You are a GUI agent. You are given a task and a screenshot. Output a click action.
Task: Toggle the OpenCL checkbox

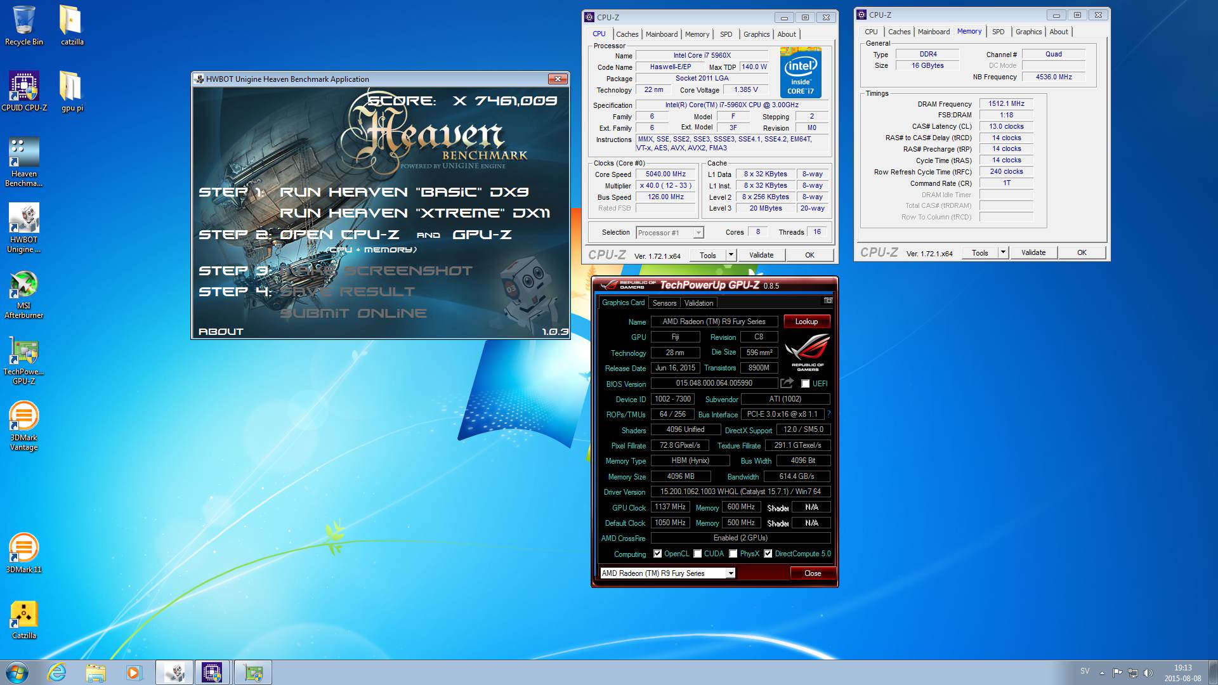click(658, 554)
